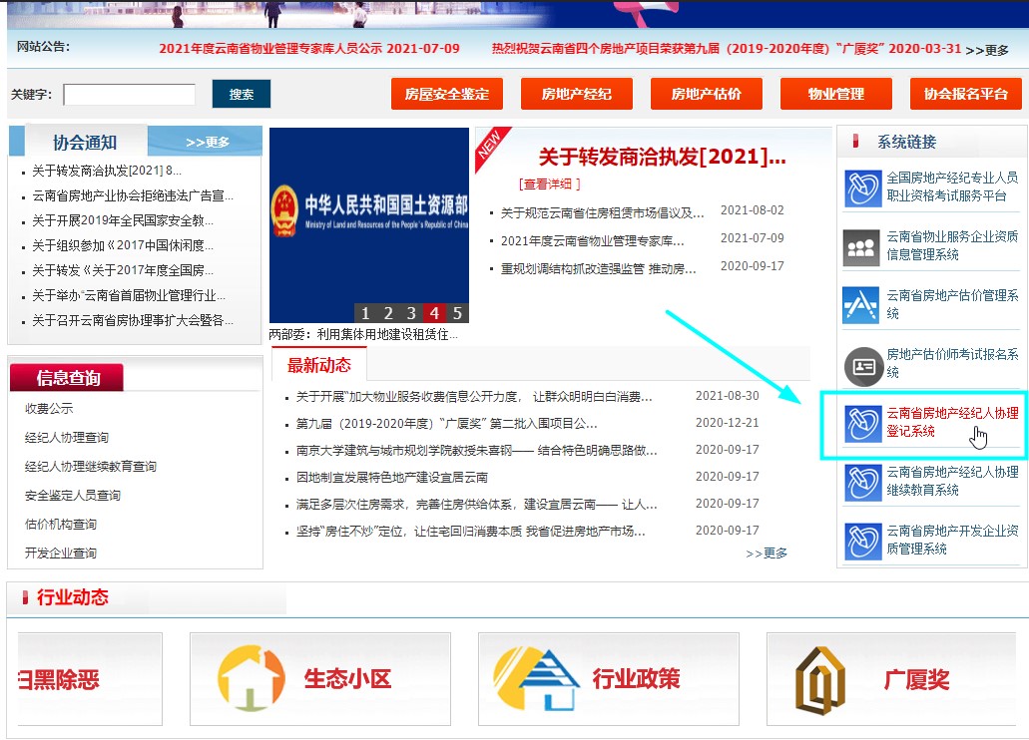The height and width of the screenshot is (740, 1029).
Task: Open the 物业管理 section
Action: 836,94
